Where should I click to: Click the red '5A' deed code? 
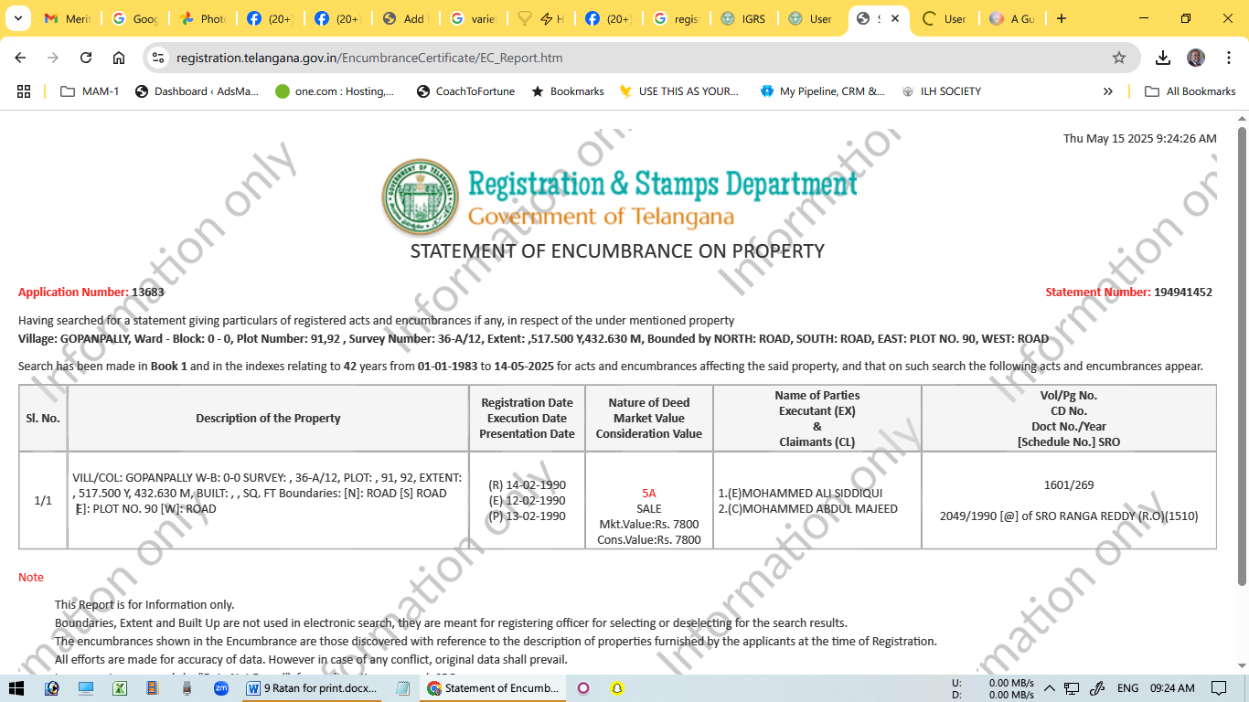(649, 493)
